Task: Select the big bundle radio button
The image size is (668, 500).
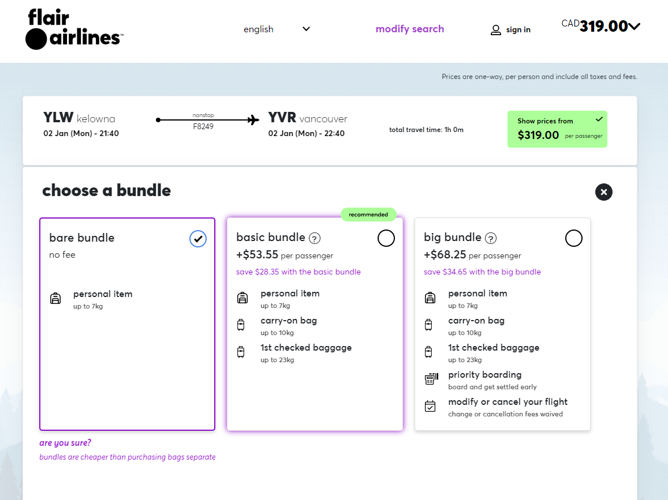Action: tap(573, 238)
